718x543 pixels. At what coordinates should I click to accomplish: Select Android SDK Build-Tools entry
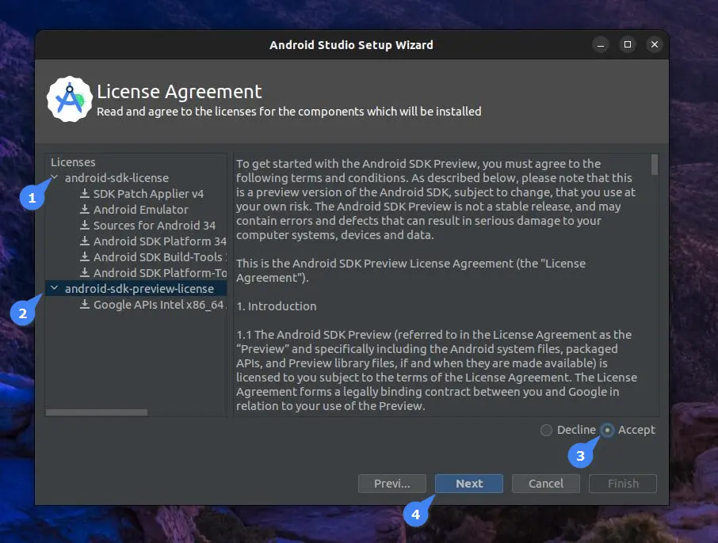160,257
